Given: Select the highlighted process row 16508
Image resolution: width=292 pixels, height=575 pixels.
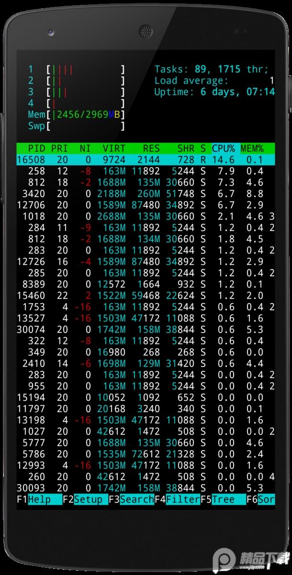Looking at the screenshot, I should click(x=144, y=160).
